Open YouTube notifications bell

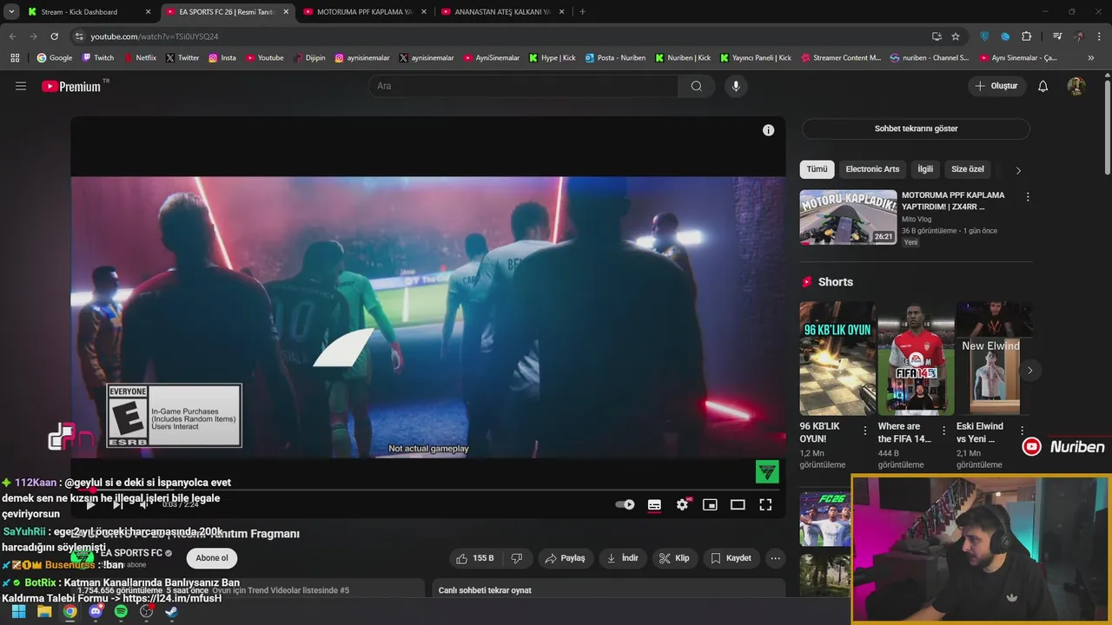1043,86
